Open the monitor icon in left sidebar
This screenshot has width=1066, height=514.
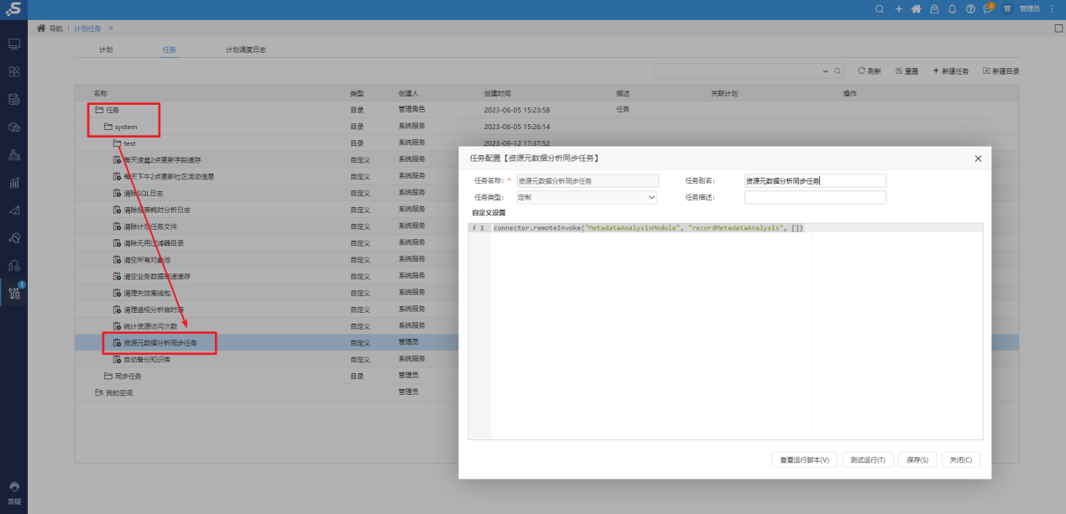(14, 44)
